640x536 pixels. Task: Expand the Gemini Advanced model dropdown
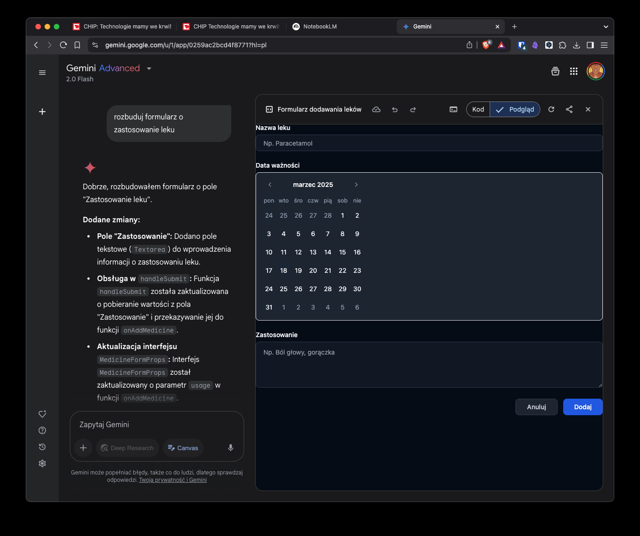149,68
